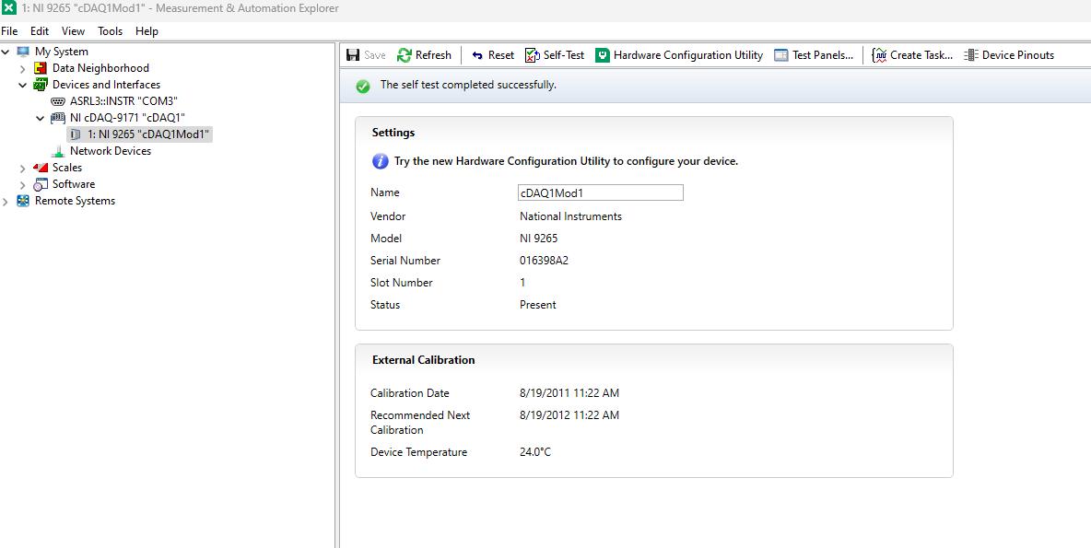Select 1: NI 9265 "cDAQ1Mod1" tree row
The height and width of the screenshot is (548, 1091).
[140, 134]
